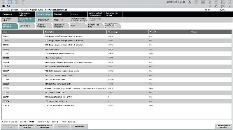Select fault code 004212 row
The height and width of the screenshot is (130, 233).
point(117,36)
